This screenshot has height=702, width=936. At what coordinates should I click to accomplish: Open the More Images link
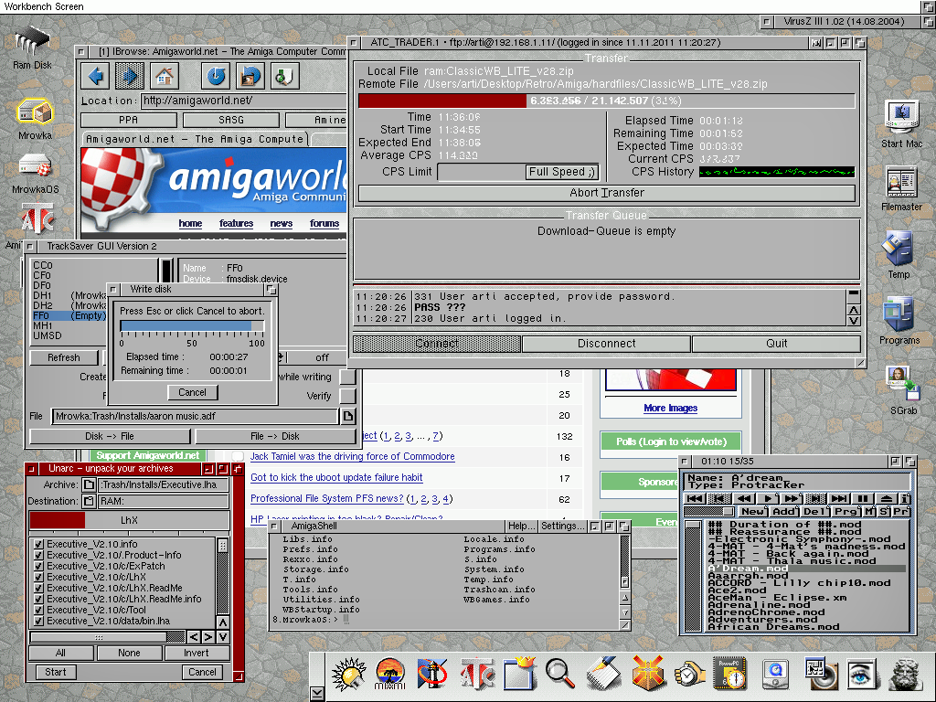[670, 409]
